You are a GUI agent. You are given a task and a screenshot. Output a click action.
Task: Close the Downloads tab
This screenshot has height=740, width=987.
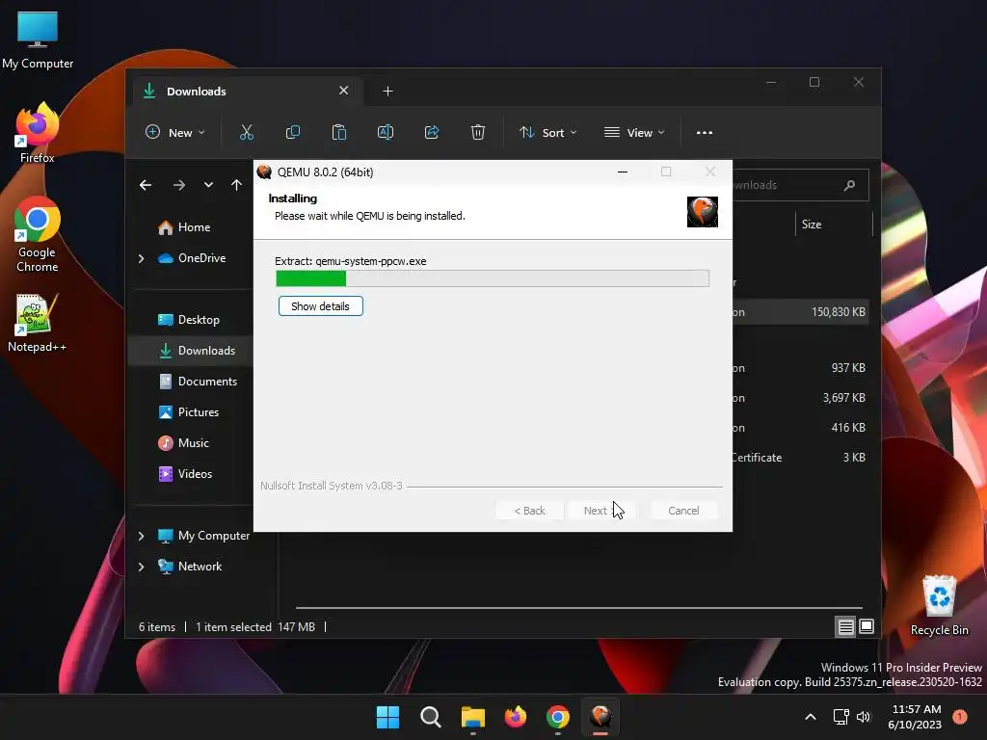point(344,91)
